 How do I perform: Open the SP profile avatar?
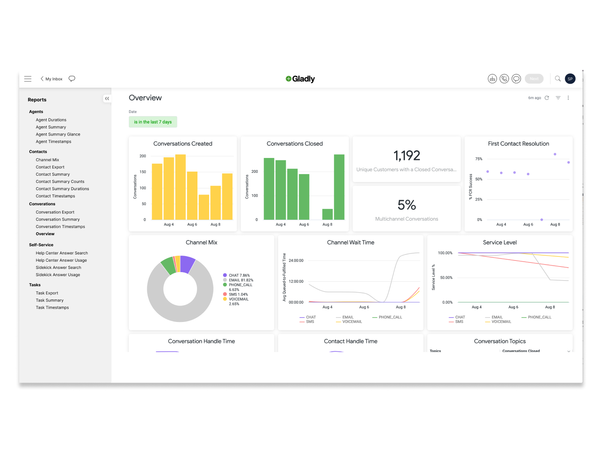coord(570,78)
